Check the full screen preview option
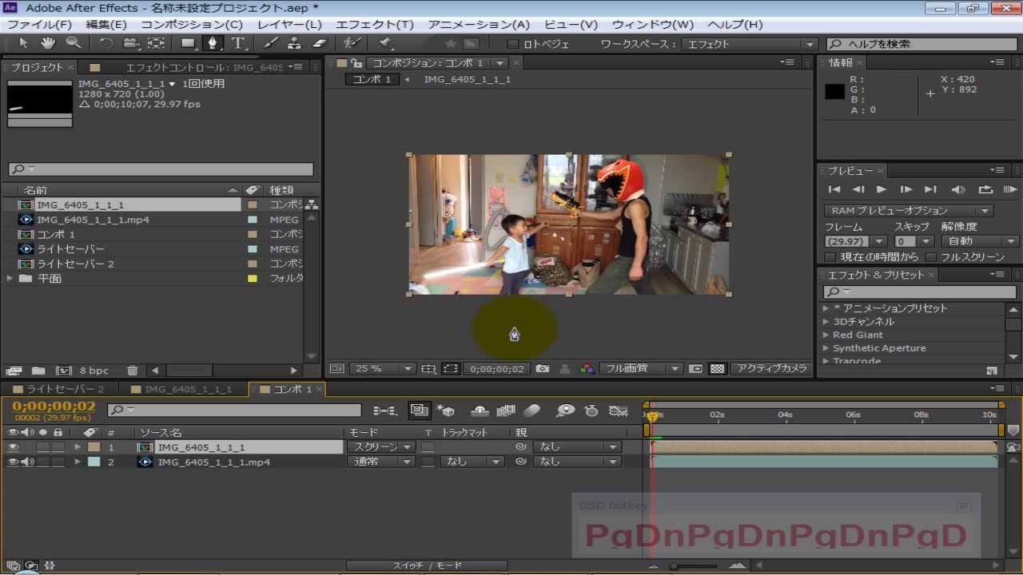The height and width of the screenshot is (575, 1023). (x=930, y=257)
